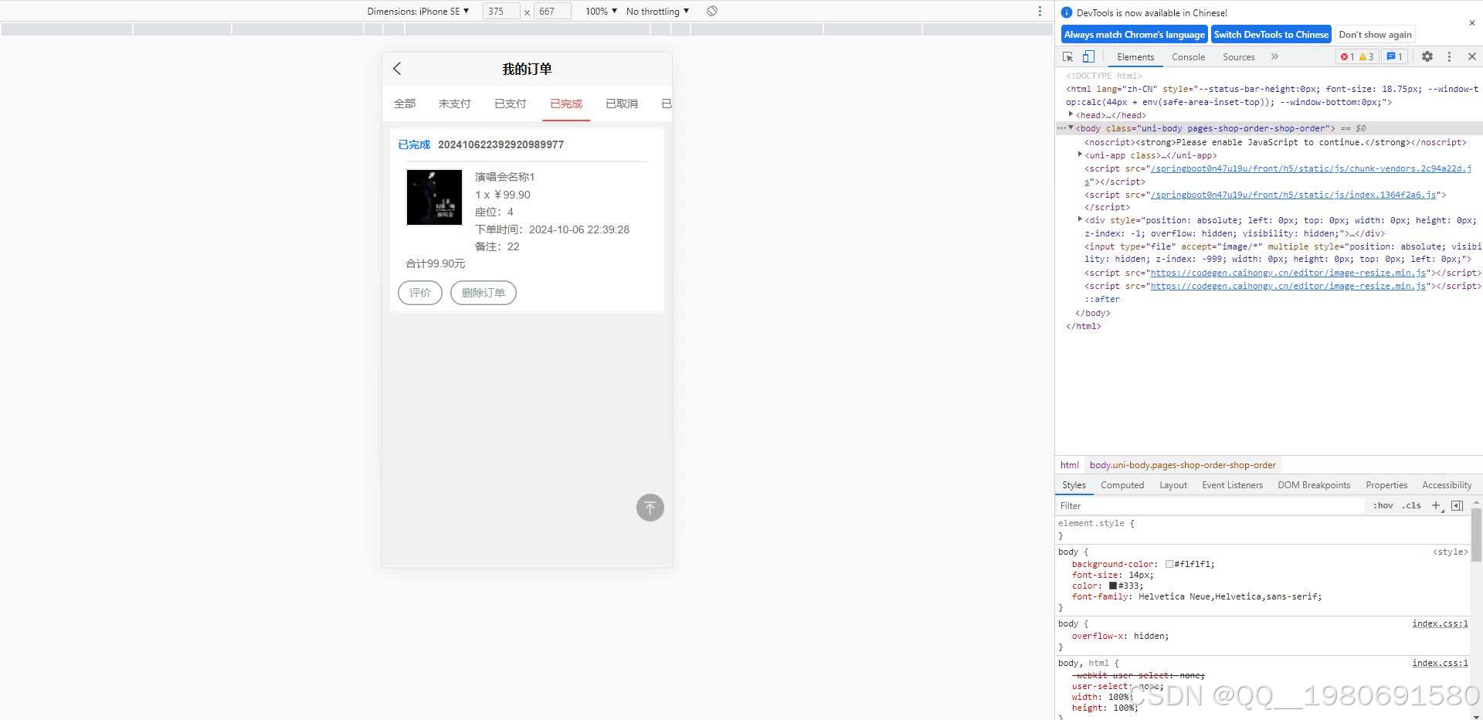Click the issues message badge
The image size is (1483, 720).
click(1394, 56)
